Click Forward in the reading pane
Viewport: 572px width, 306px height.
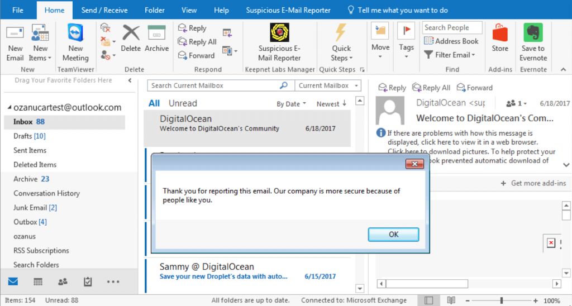coord(475,88)
